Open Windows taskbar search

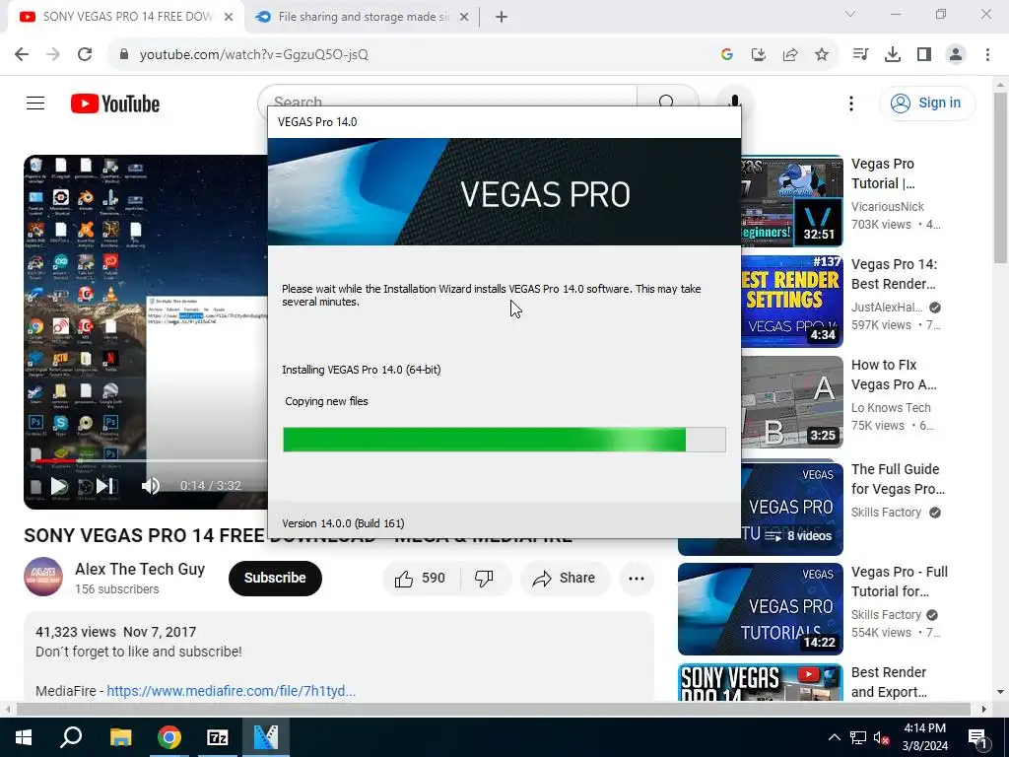(x=71, y=737)
